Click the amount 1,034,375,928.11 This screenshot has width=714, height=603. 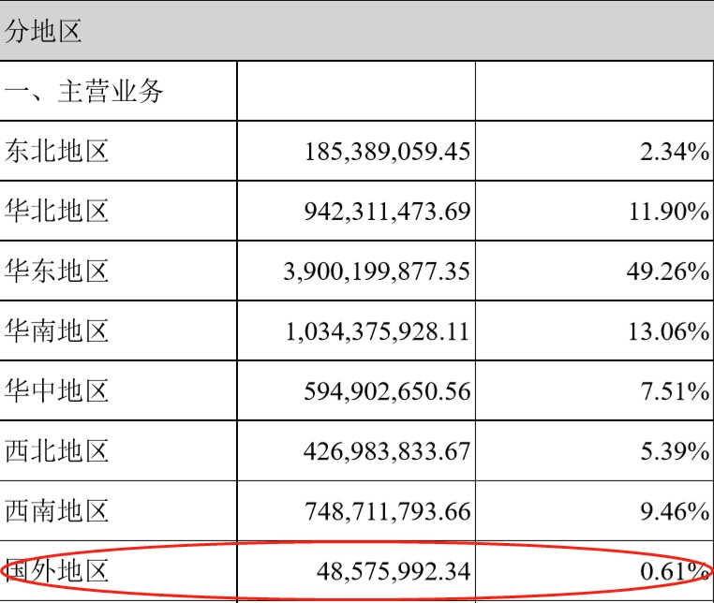coord(378,331)
